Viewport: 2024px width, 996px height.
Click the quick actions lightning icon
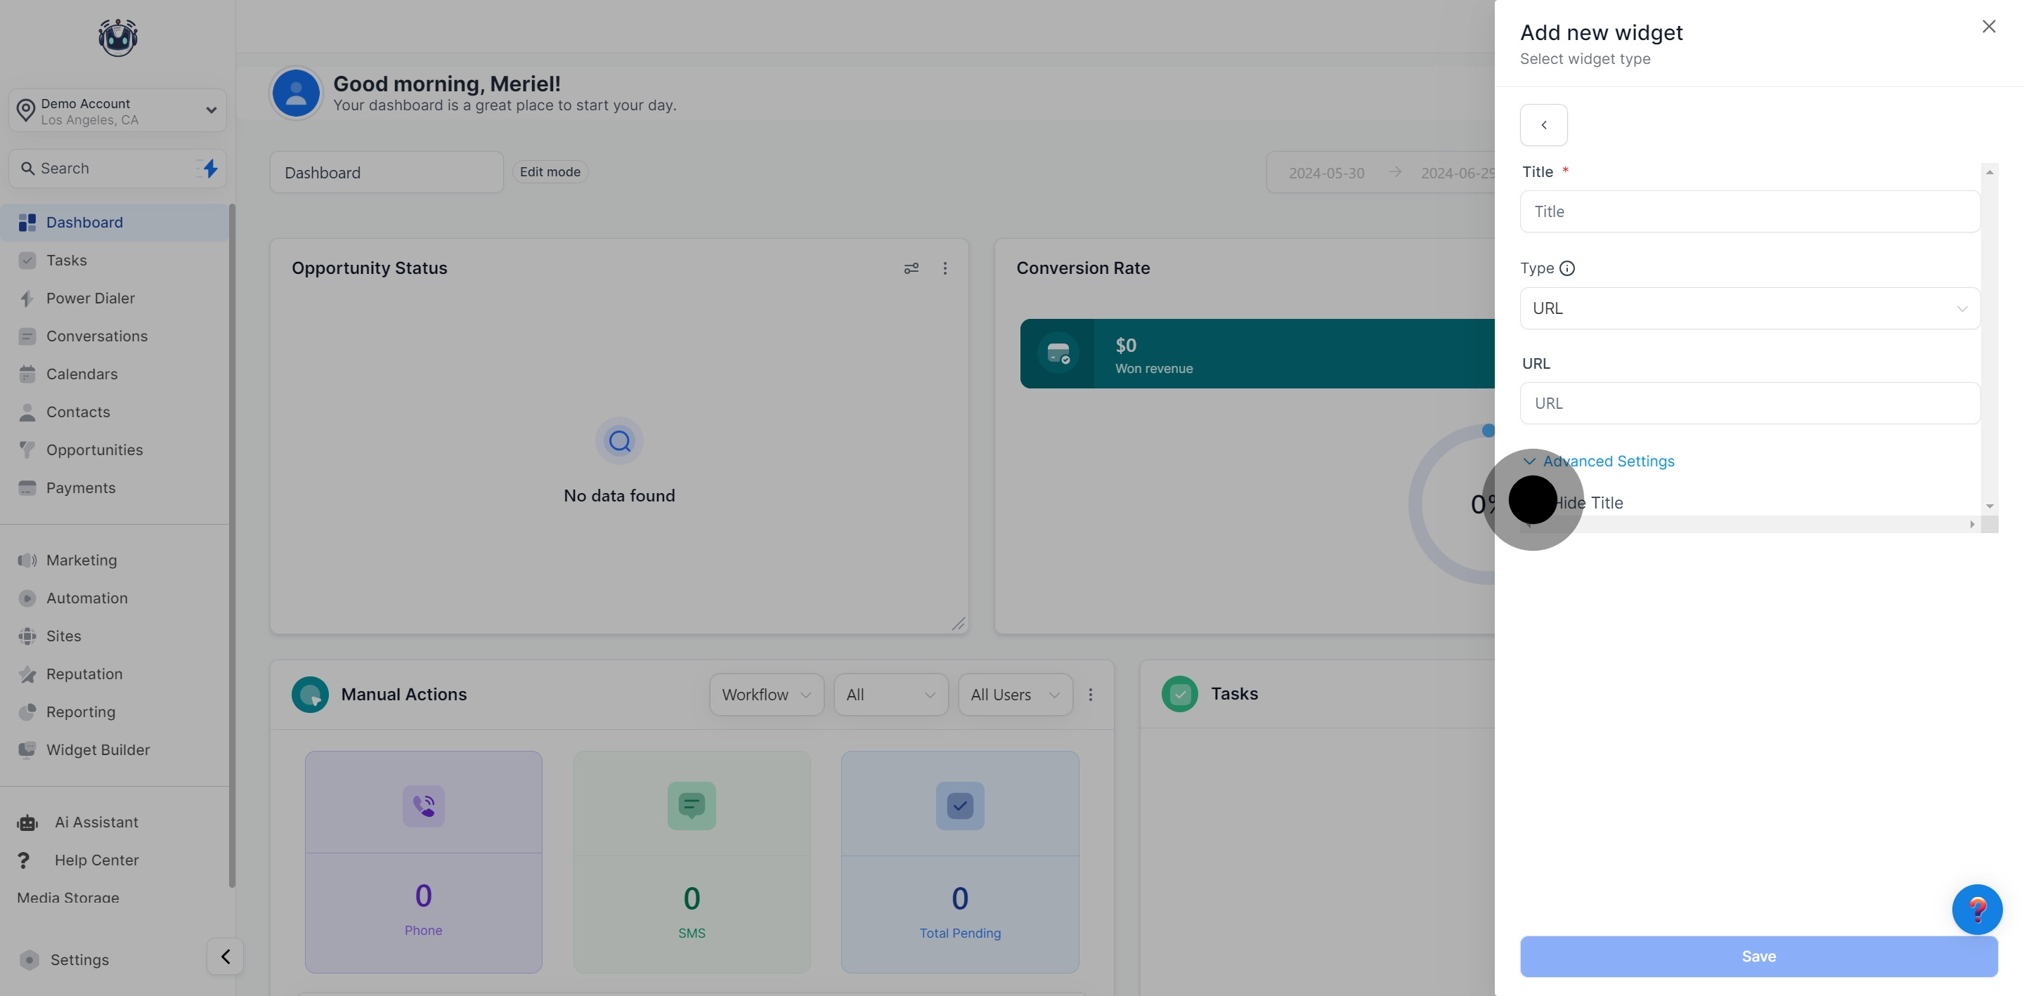click(x=209, y=168)
